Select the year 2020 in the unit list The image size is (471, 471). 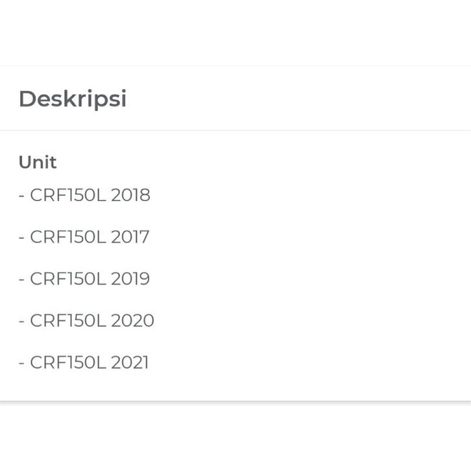point(132,320)
